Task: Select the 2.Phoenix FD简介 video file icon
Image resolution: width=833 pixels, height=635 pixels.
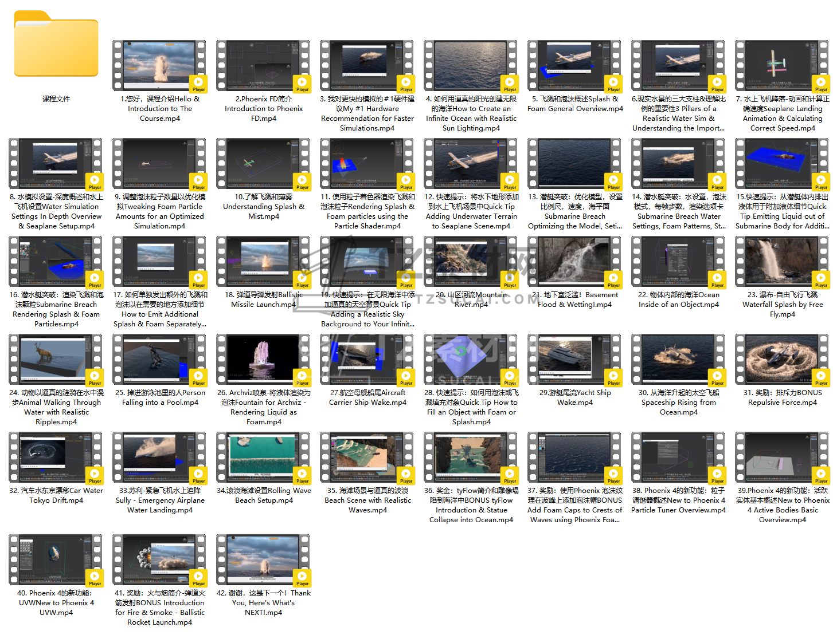Action: (x=264, y=66)
